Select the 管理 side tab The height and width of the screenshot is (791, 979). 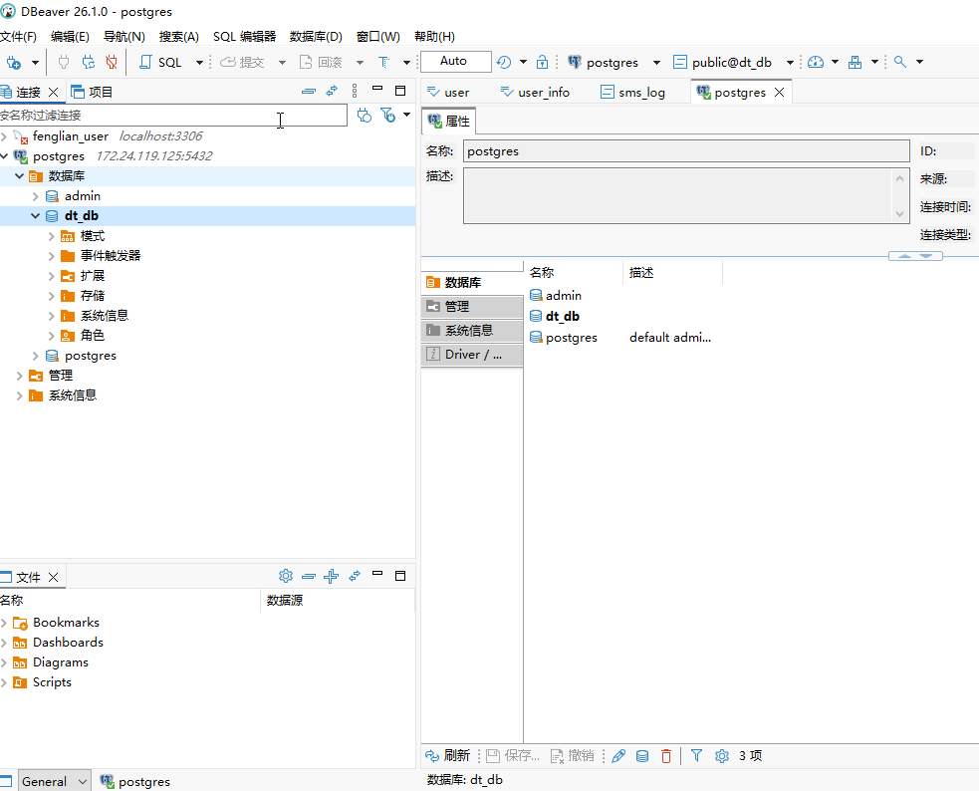point(472,307)
